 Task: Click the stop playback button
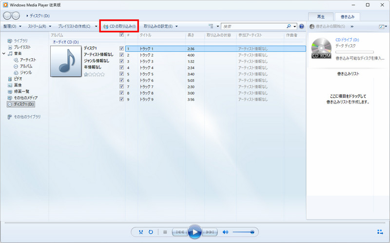165,232
